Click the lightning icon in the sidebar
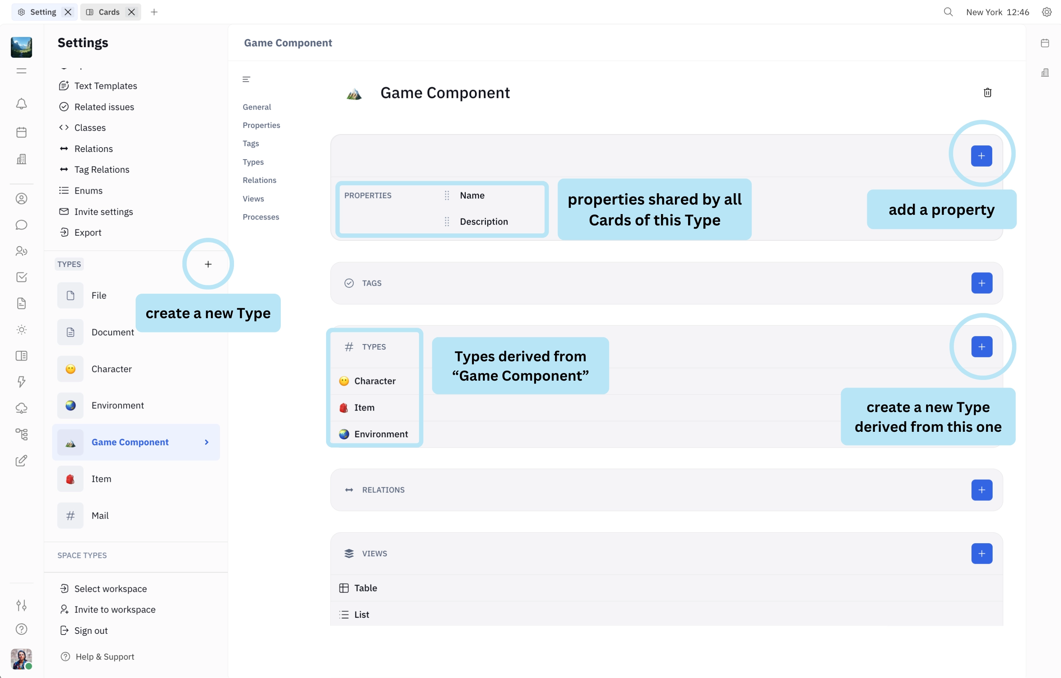The height and width of the screenshot is (678, 1061). click(21, 381)
